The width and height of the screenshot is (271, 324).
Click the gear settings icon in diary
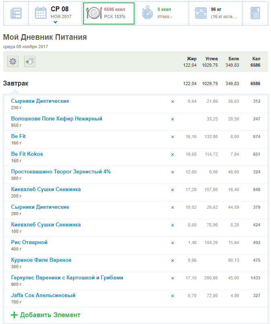pos(13,61)
